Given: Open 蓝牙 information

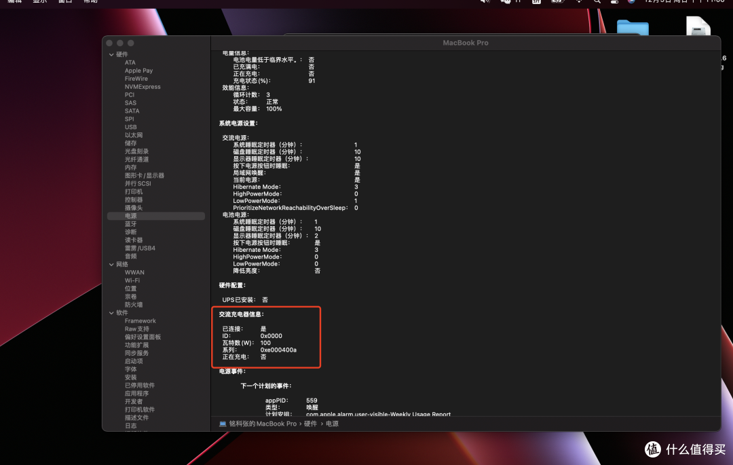Looking at the screenshot, I should point(130,224).
